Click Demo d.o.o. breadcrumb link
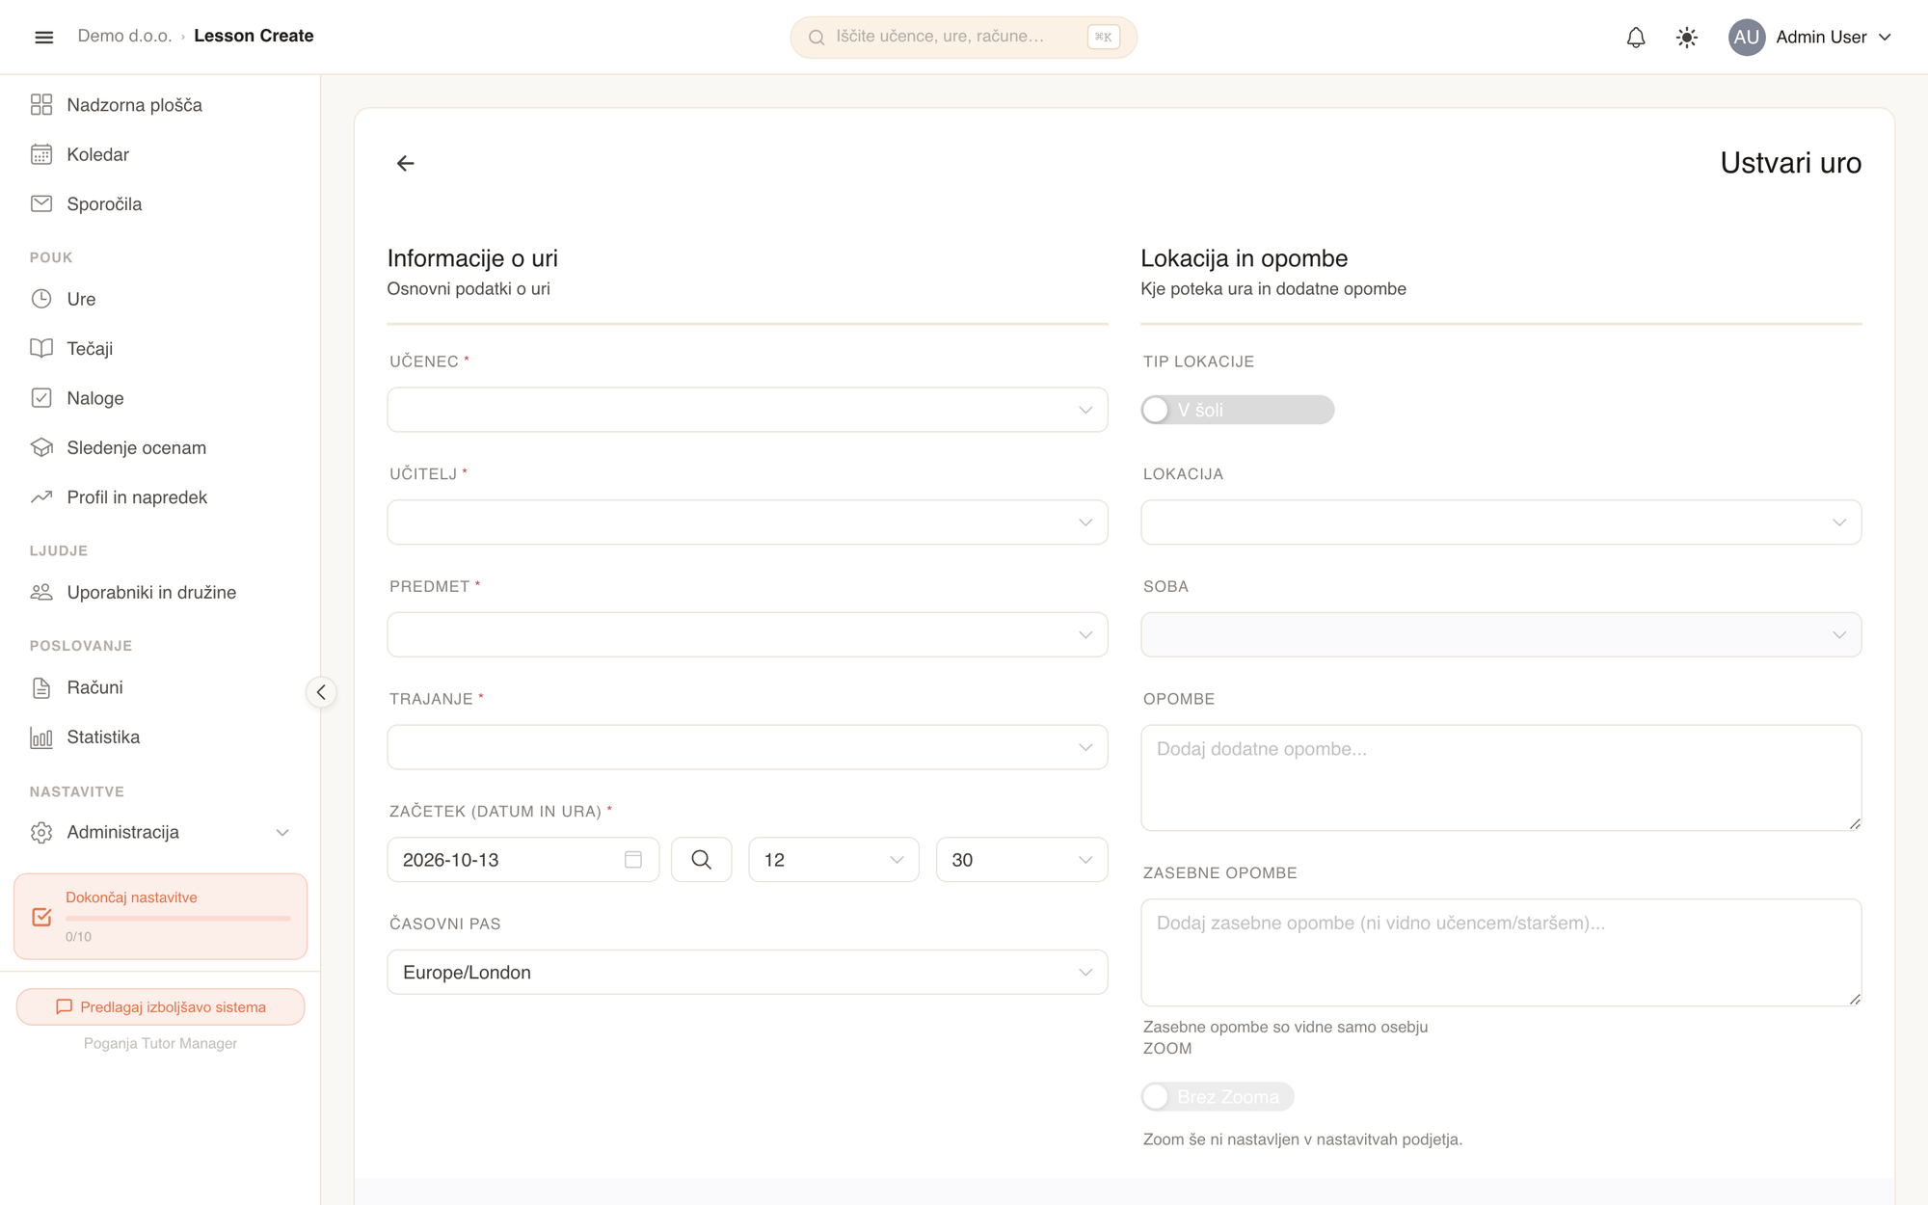This screenshot has width=1928, height=1205. (124, 37)
